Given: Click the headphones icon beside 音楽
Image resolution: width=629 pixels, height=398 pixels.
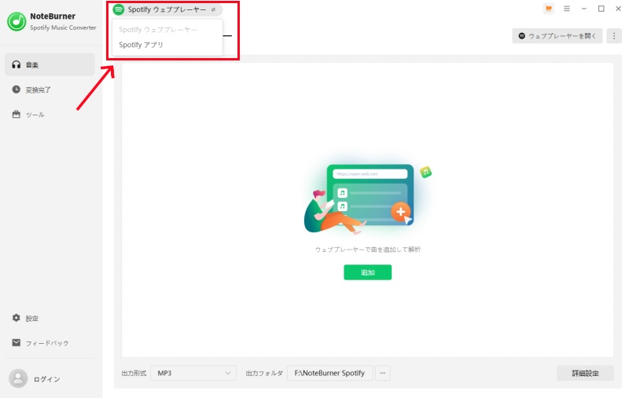Looking at the screenshot, I should point(16,64).
